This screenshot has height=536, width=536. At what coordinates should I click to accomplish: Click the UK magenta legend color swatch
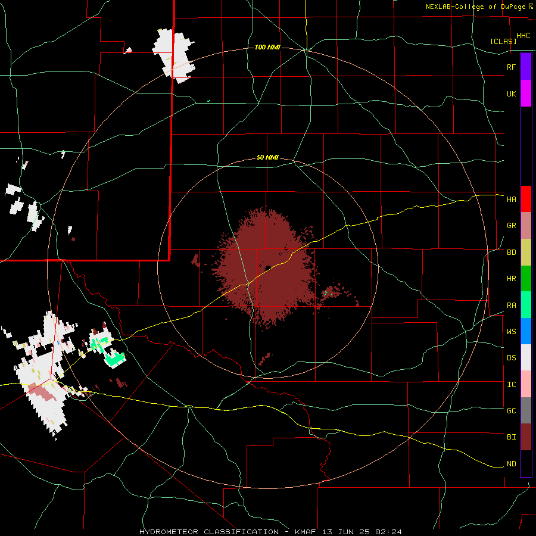[x=526, y=94]
